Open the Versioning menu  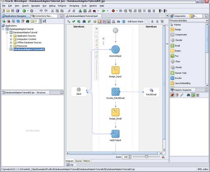point(74,6)
